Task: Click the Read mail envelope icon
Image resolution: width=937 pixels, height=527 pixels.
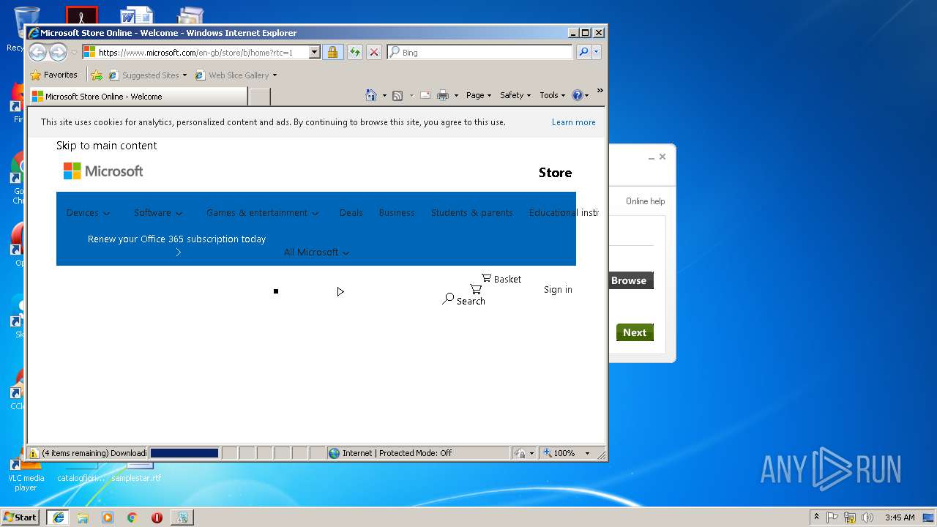Action: pyautogui.click(x=425, y=95)
